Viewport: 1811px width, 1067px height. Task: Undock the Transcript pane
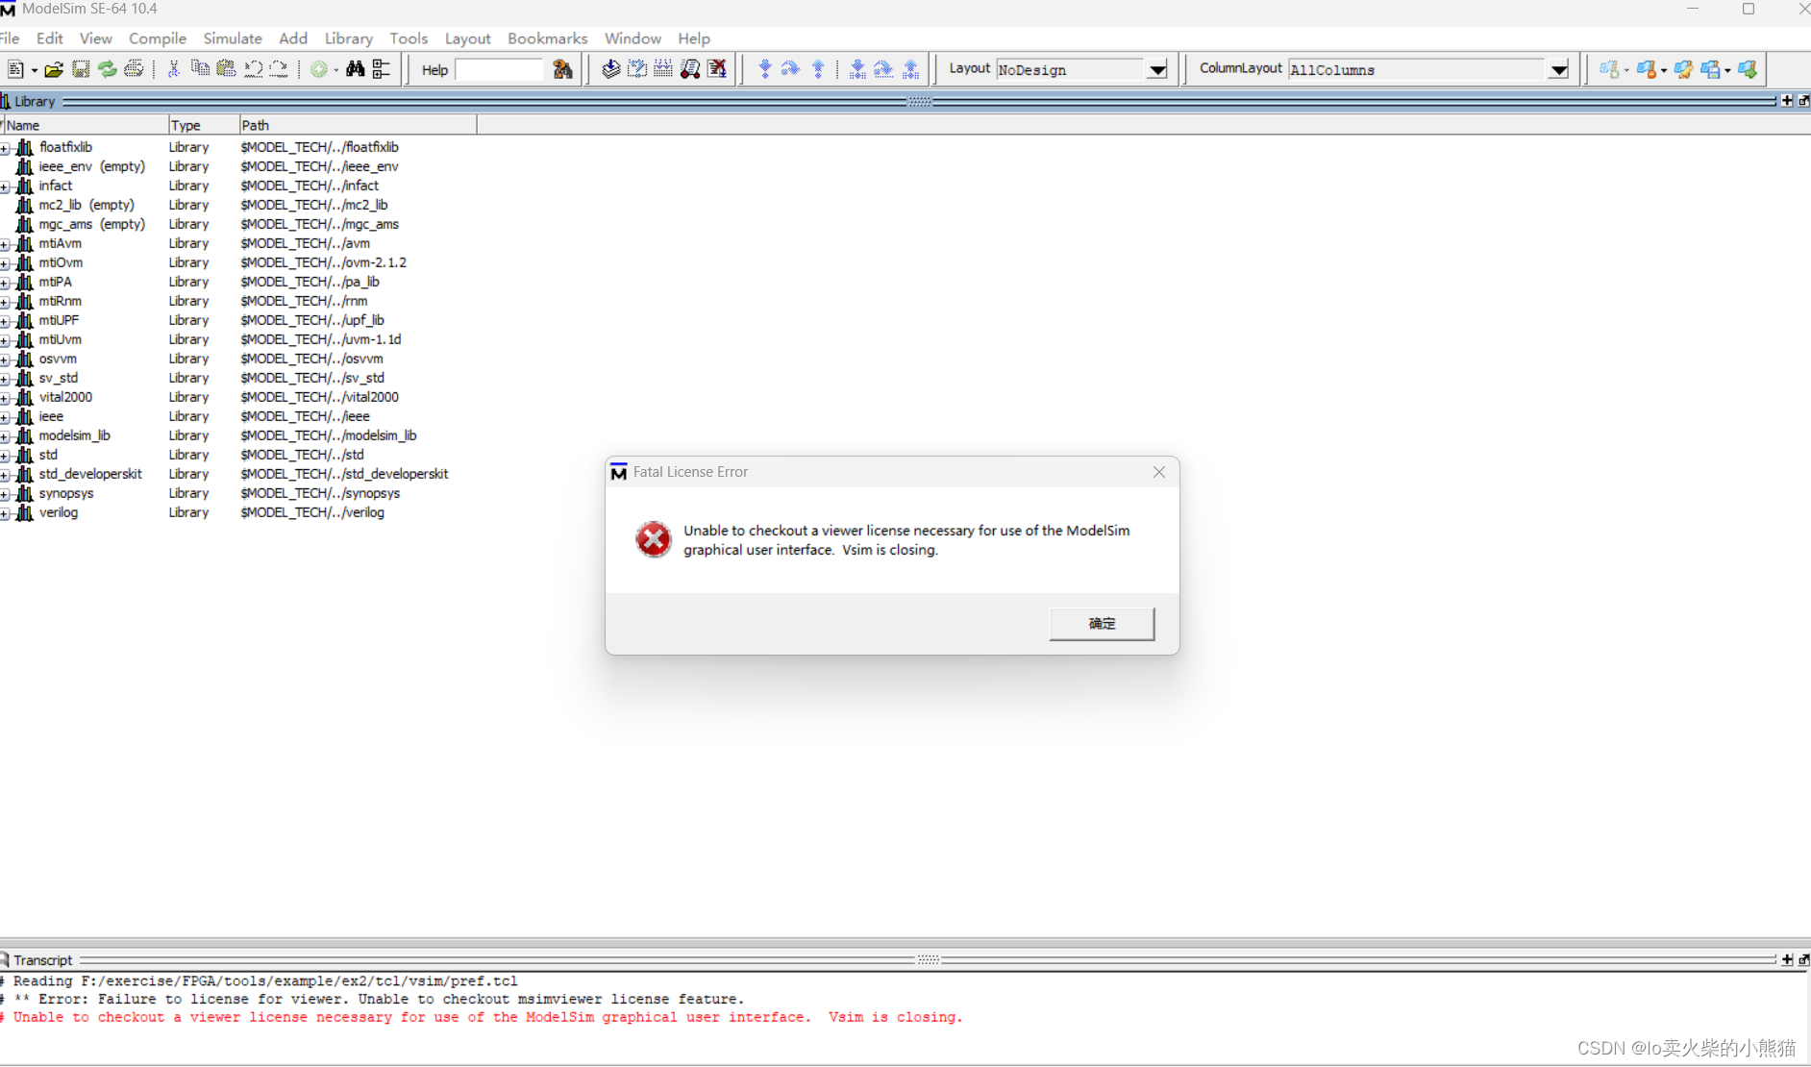coord(1803,959)
